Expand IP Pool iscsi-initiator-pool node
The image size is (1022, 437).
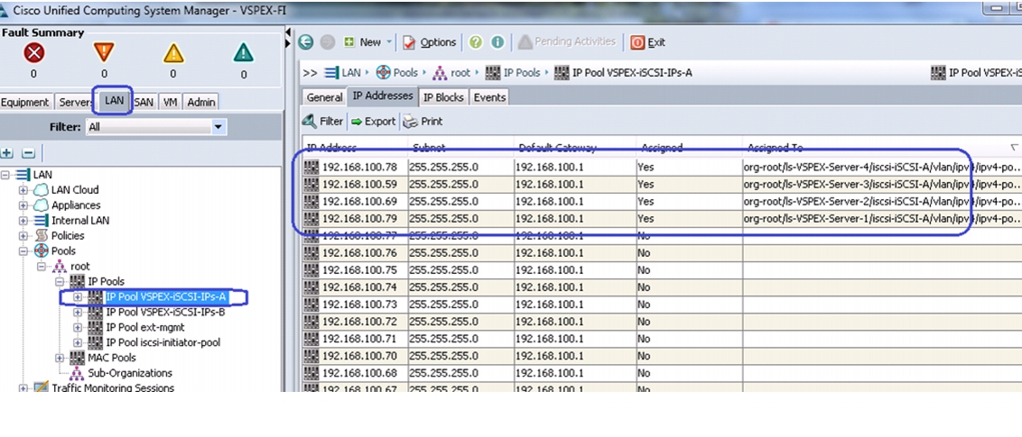click(x=78, y=342)
